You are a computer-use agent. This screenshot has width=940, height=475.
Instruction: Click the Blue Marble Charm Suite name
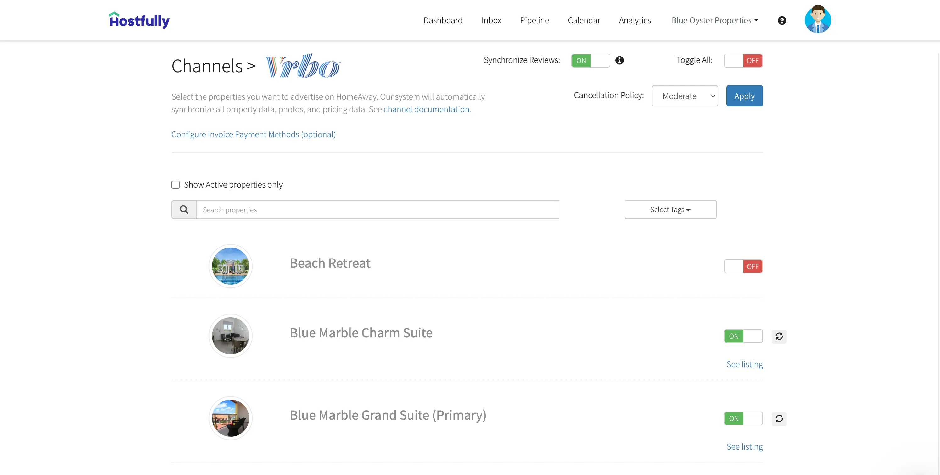coord(361,333)
